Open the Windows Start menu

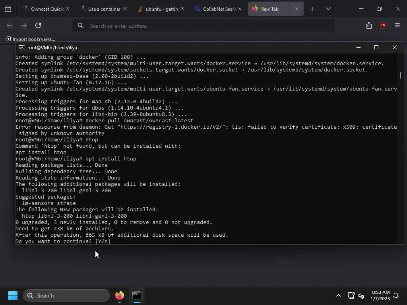13,295
